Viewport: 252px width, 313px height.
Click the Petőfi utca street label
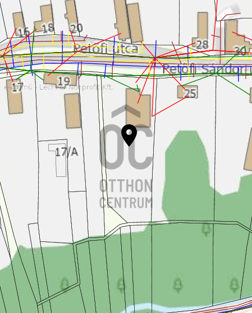[x=106, y=49]
